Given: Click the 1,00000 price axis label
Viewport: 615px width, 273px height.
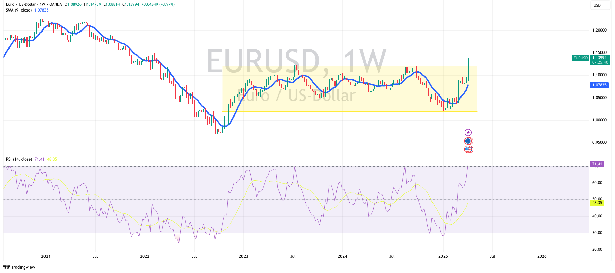Looking at the screenshot, I should click(599, 120).
